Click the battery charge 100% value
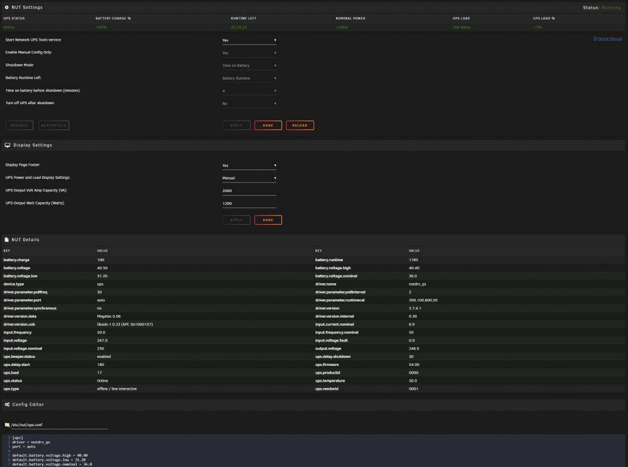This screenshot has width=628, height=467. point(101,27)
